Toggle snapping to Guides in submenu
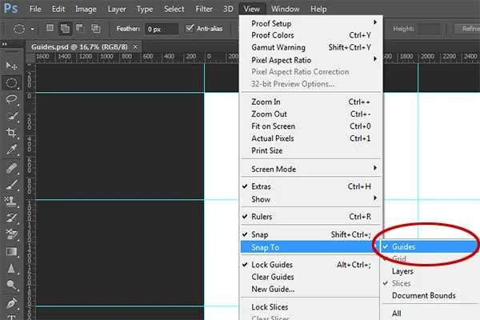 click(429, 246)
